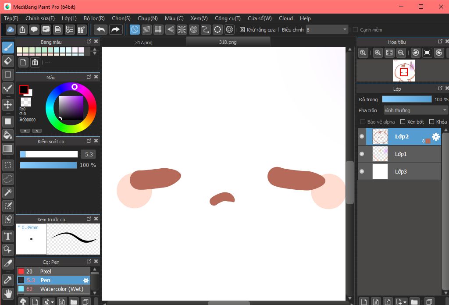Open the Pha trộn blend mode dropdown
Viewport: 449px width, 305px height.
(x=415, y=110)
